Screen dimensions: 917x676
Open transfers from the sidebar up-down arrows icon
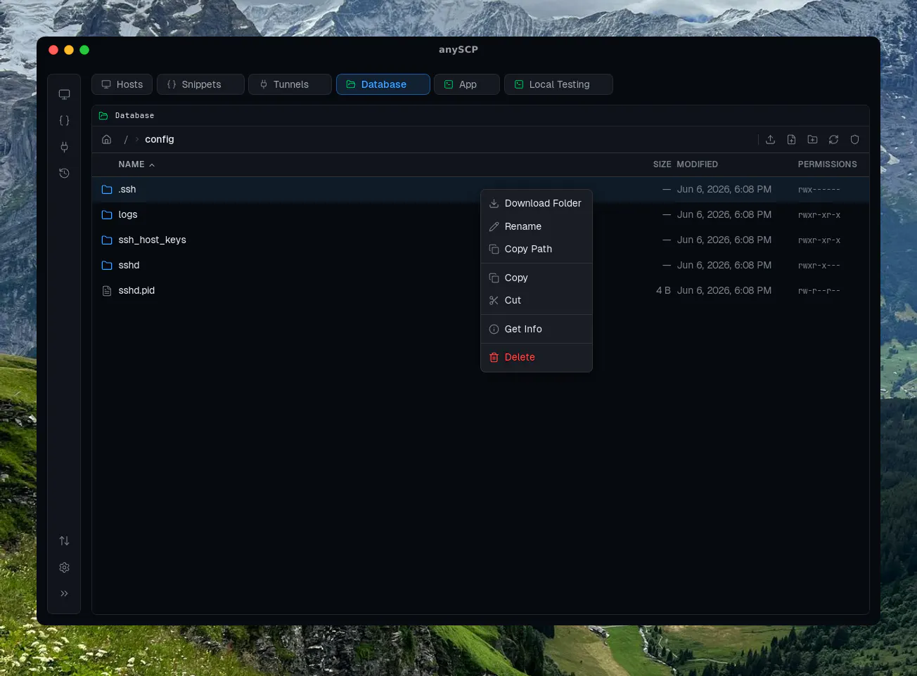(64, 541)
